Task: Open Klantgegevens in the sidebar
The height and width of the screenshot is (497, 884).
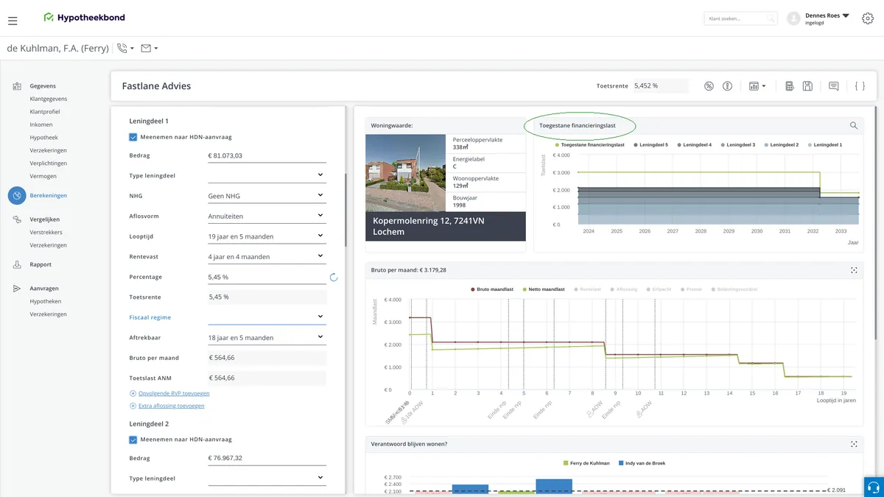Action: click(x=49, y=99)
